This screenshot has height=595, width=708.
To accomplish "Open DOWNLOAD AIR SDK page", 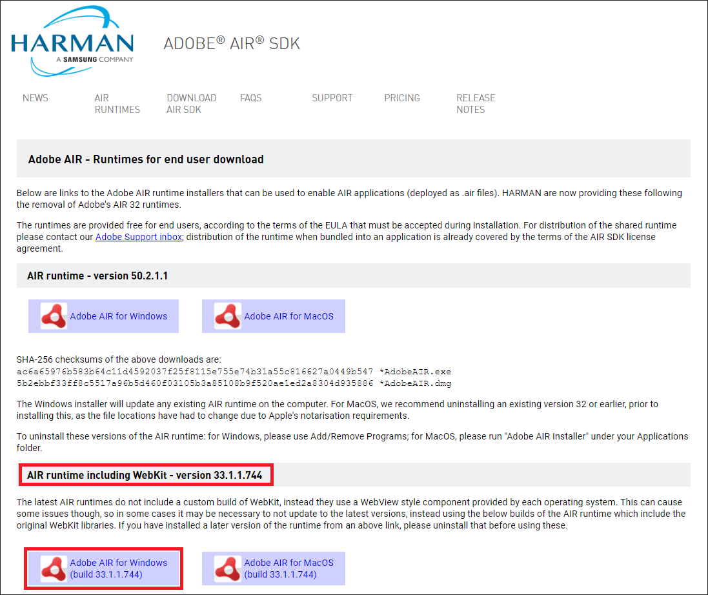I will tap(192, 104).
